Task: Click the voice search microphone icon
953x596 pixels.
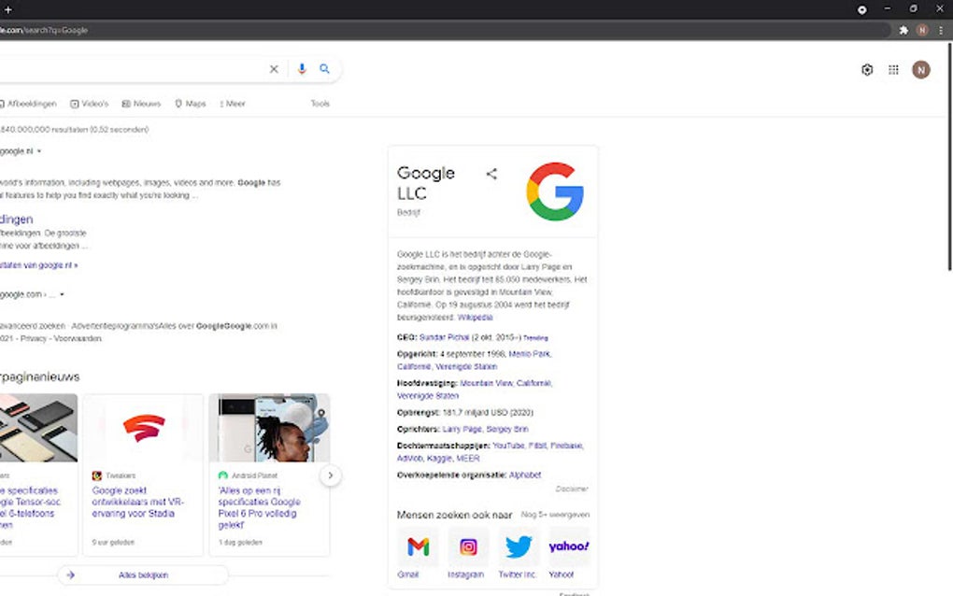Action: [299, 69]
